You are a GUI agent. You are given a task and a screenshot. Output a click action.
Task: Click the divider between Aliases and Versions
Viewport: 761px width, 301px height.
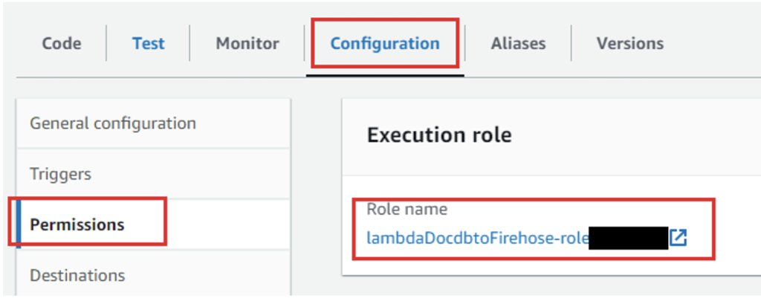tap(571, 44)
